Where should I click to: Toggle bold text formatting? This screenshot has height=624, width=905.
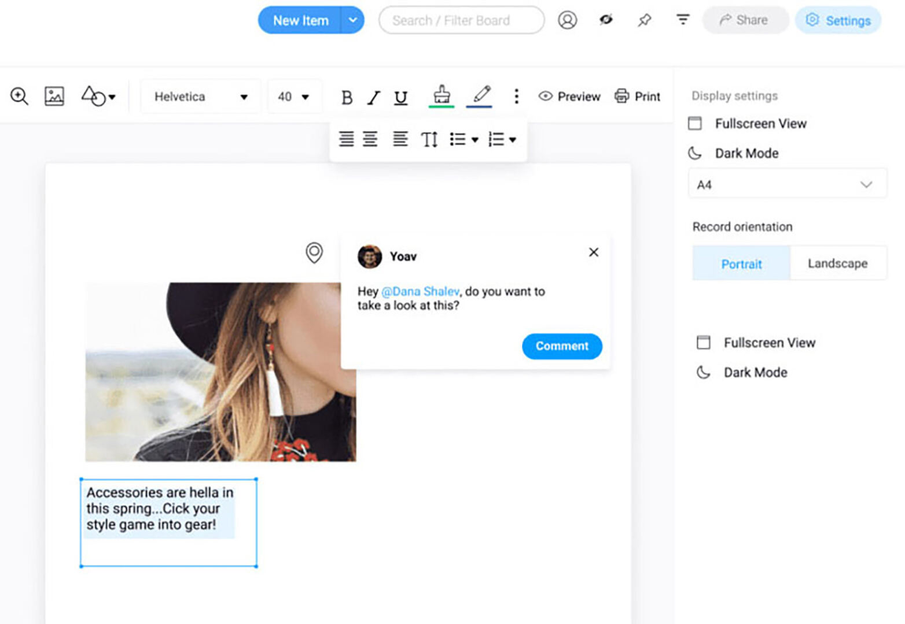(x=347, y=97)
